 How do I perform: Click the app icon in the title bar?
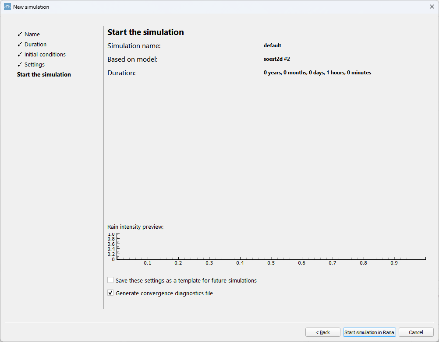(x=7, y=7)
